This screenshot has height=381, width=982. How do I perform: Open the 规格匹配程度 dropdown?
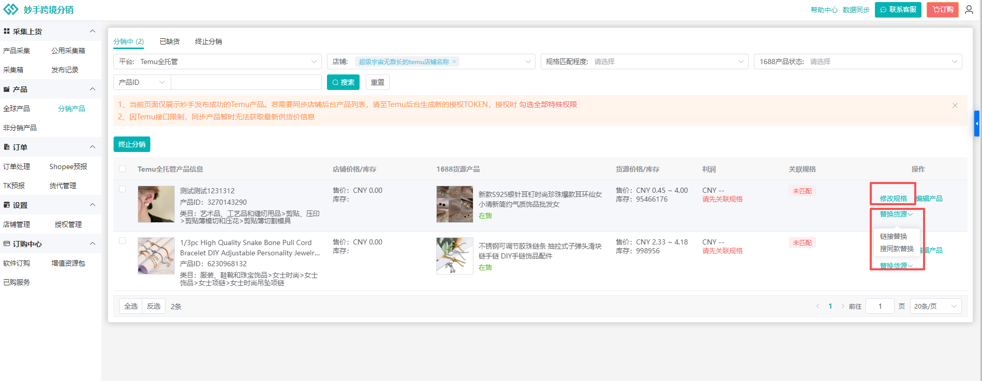pyautogui.click(x=644, y=62)
